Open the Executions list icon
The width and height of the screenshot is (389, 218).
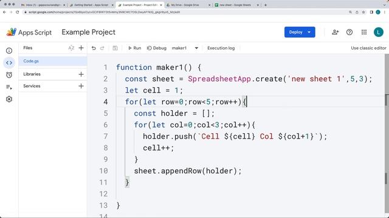click(x=9, y=87)
